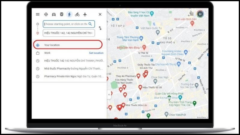Click the search magnifier in starting point box
240x135 pixels.
(90, 24)
